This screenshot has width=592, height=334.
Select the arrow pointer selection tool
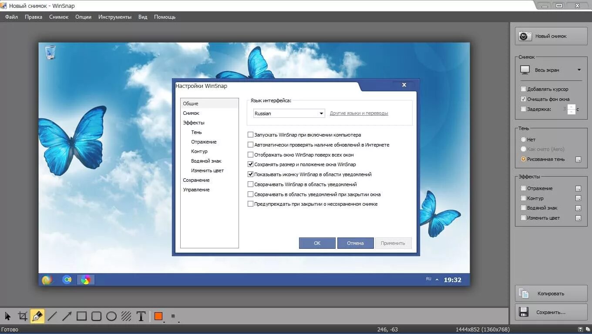tap(8, 316)
